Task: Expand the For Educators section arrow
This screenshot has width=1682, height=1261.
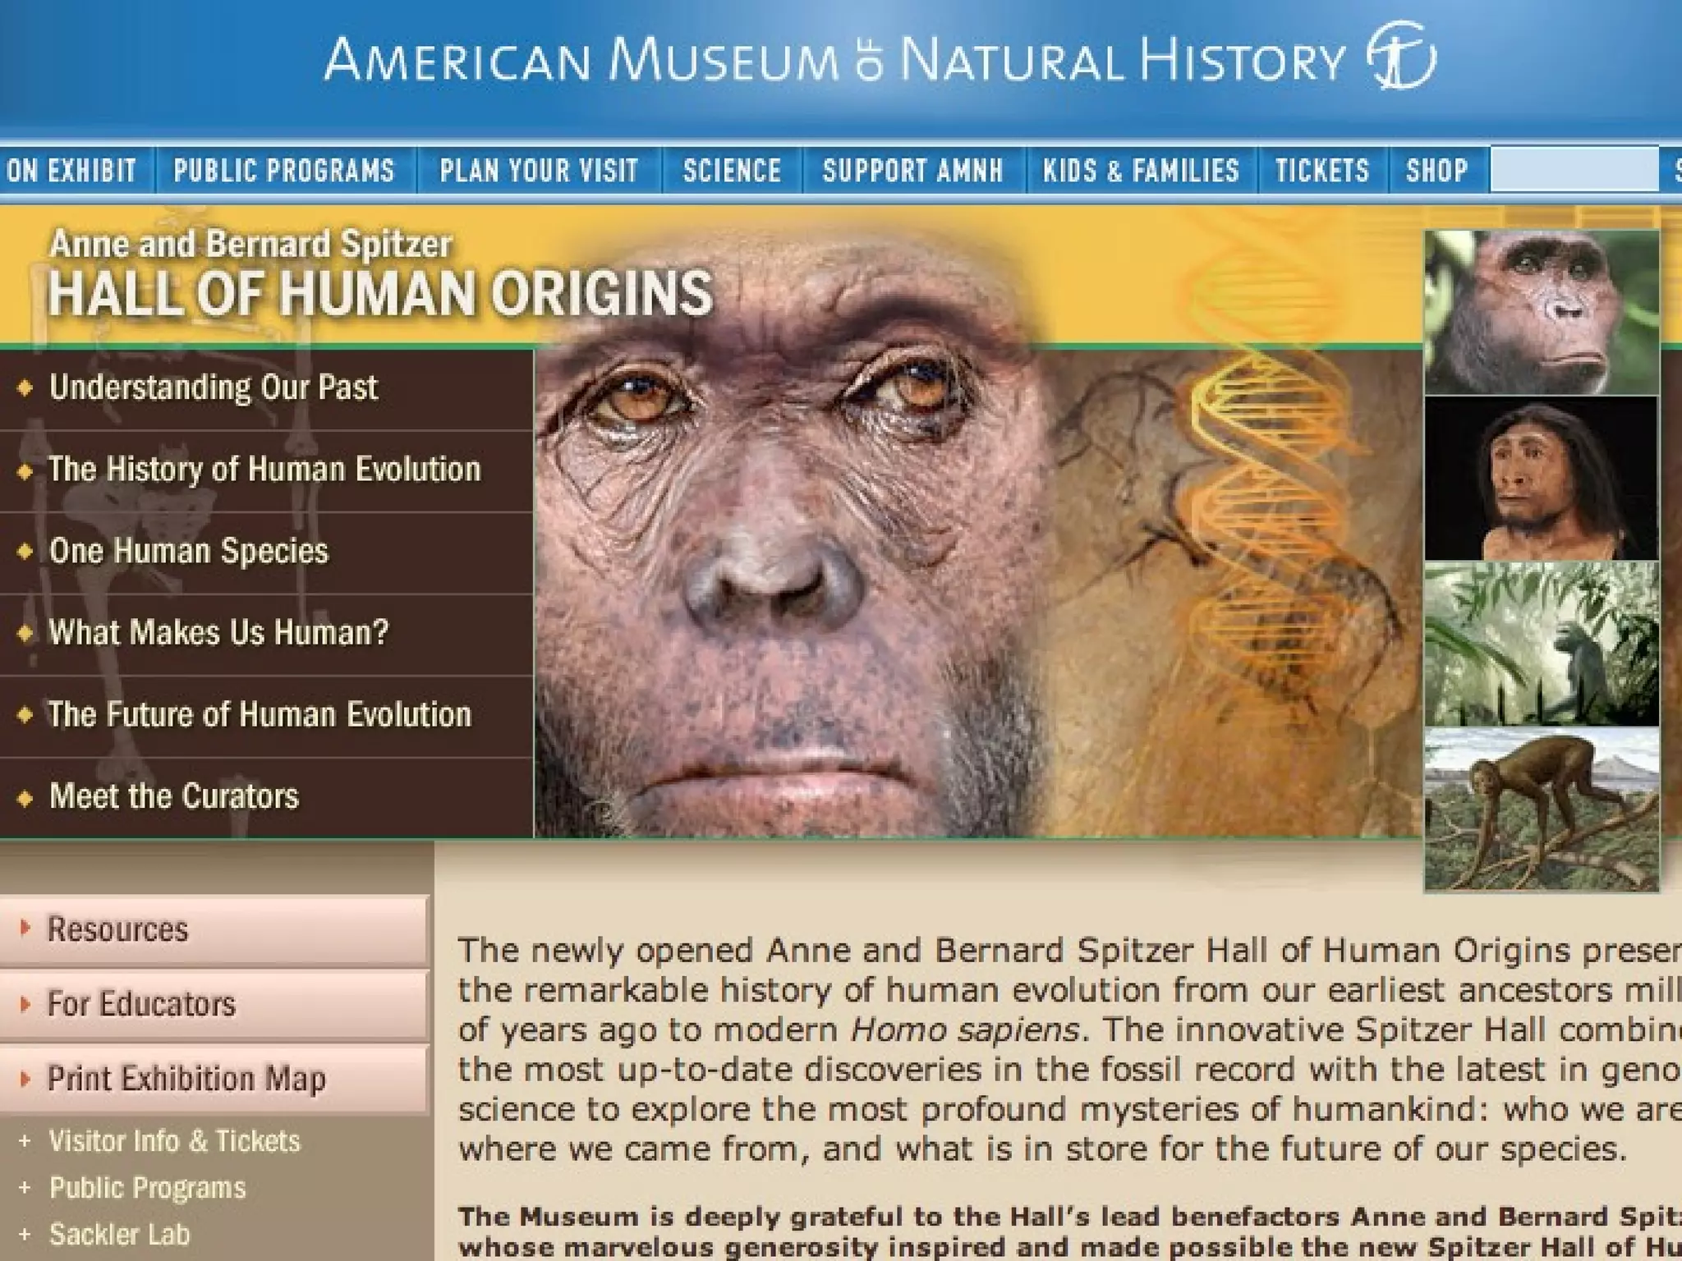Action: point(25,1003)
